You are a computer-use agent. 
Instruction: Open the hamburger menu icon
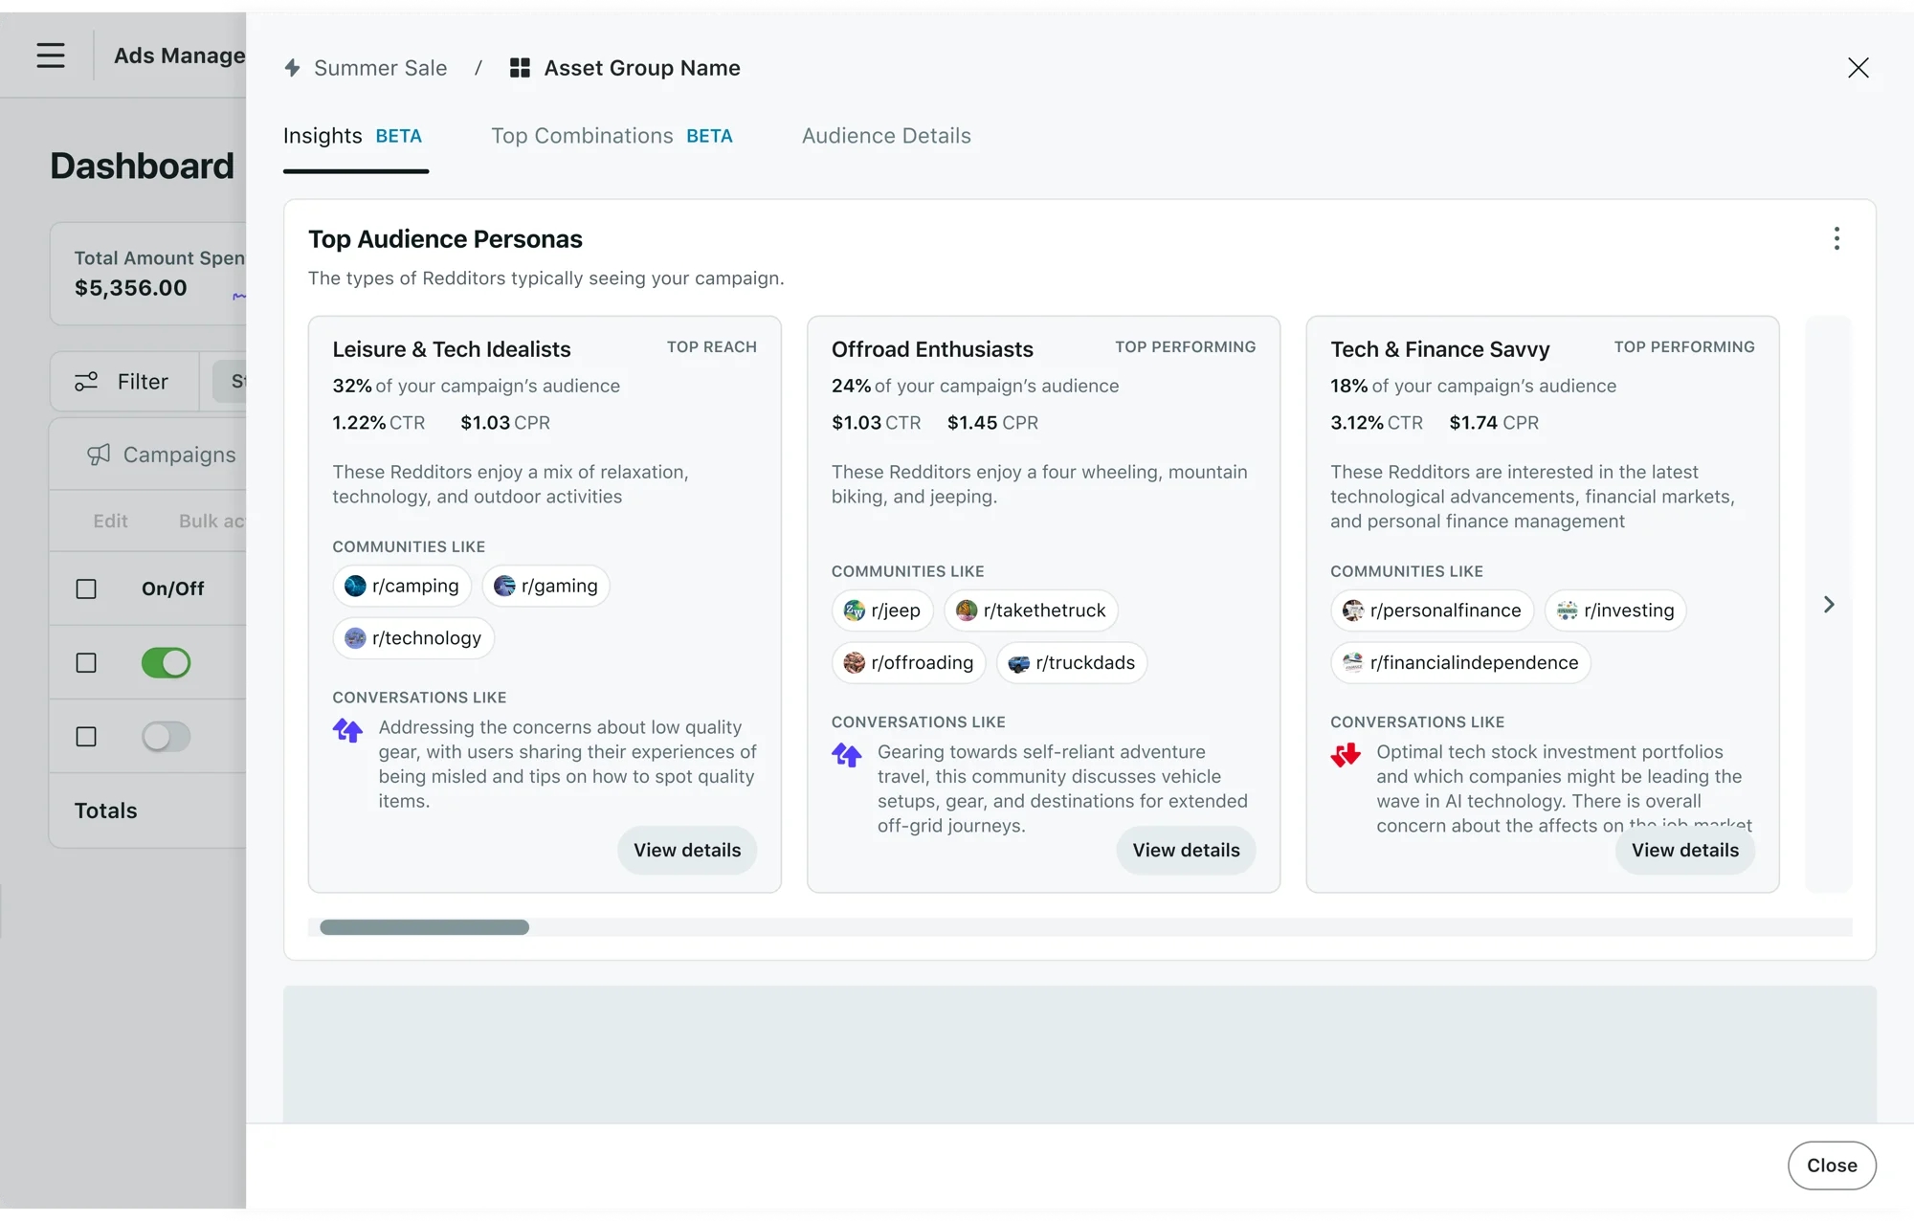point(51,55)
